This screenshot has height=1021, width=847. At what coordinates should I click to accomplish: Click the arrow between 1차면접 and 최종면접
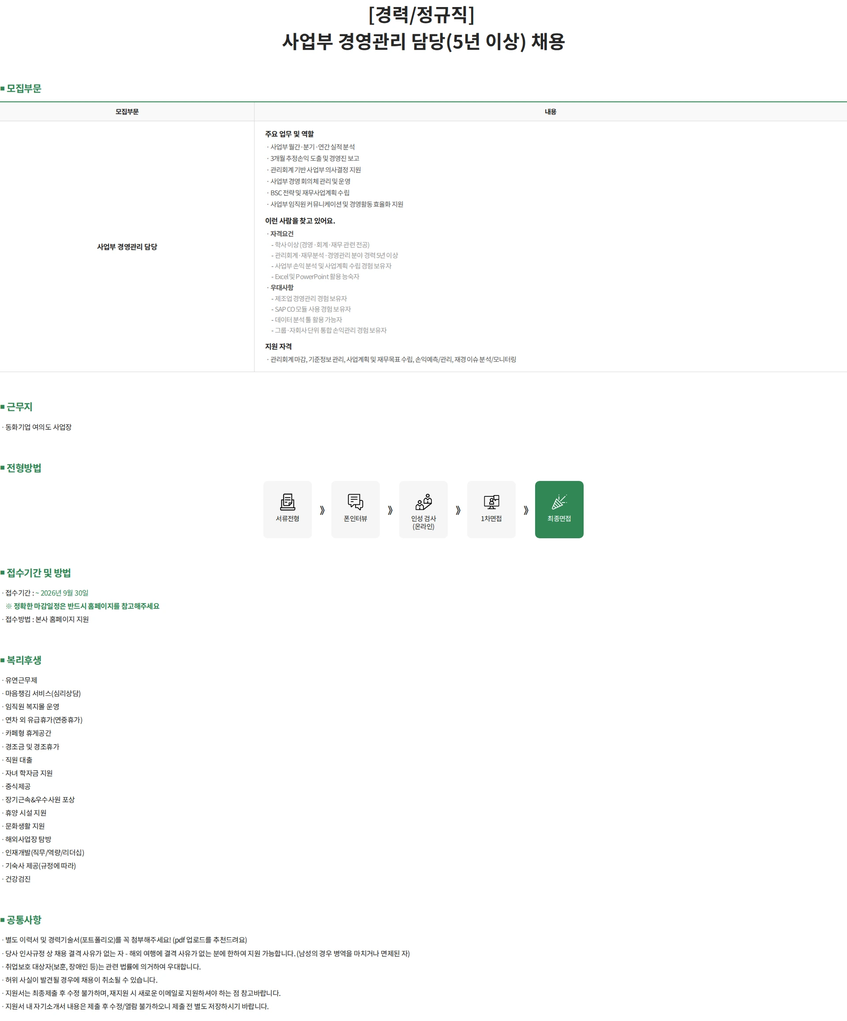[526, 510]
